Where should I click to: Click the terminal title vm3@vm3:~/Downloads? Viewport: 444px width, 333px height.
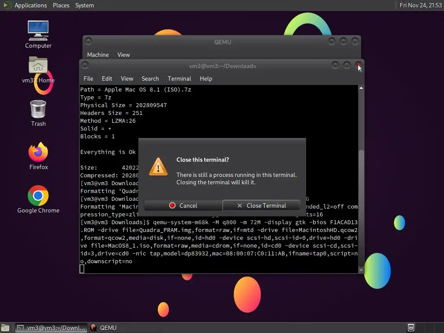tap(222, 66)
